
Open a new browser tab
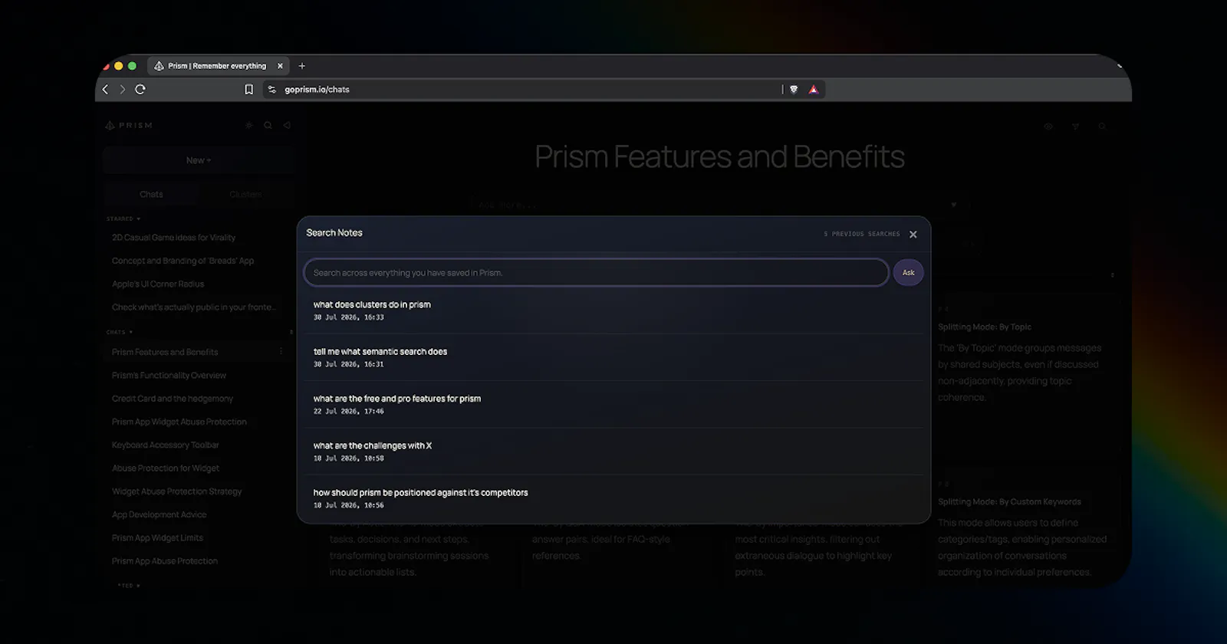[302, 66]
